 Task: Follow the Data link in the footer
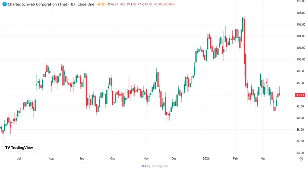[143, 166]
